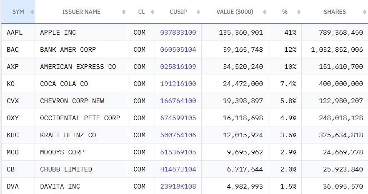Toggle sort icon next to CL
368x194 pixels.
coord(152,12)
